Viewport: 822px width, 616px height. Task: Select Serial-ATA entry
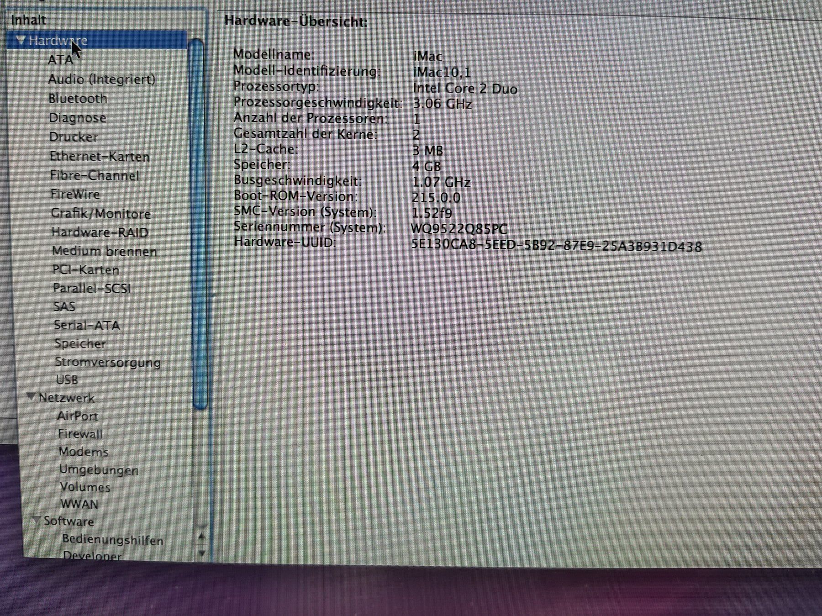[87, 325]
